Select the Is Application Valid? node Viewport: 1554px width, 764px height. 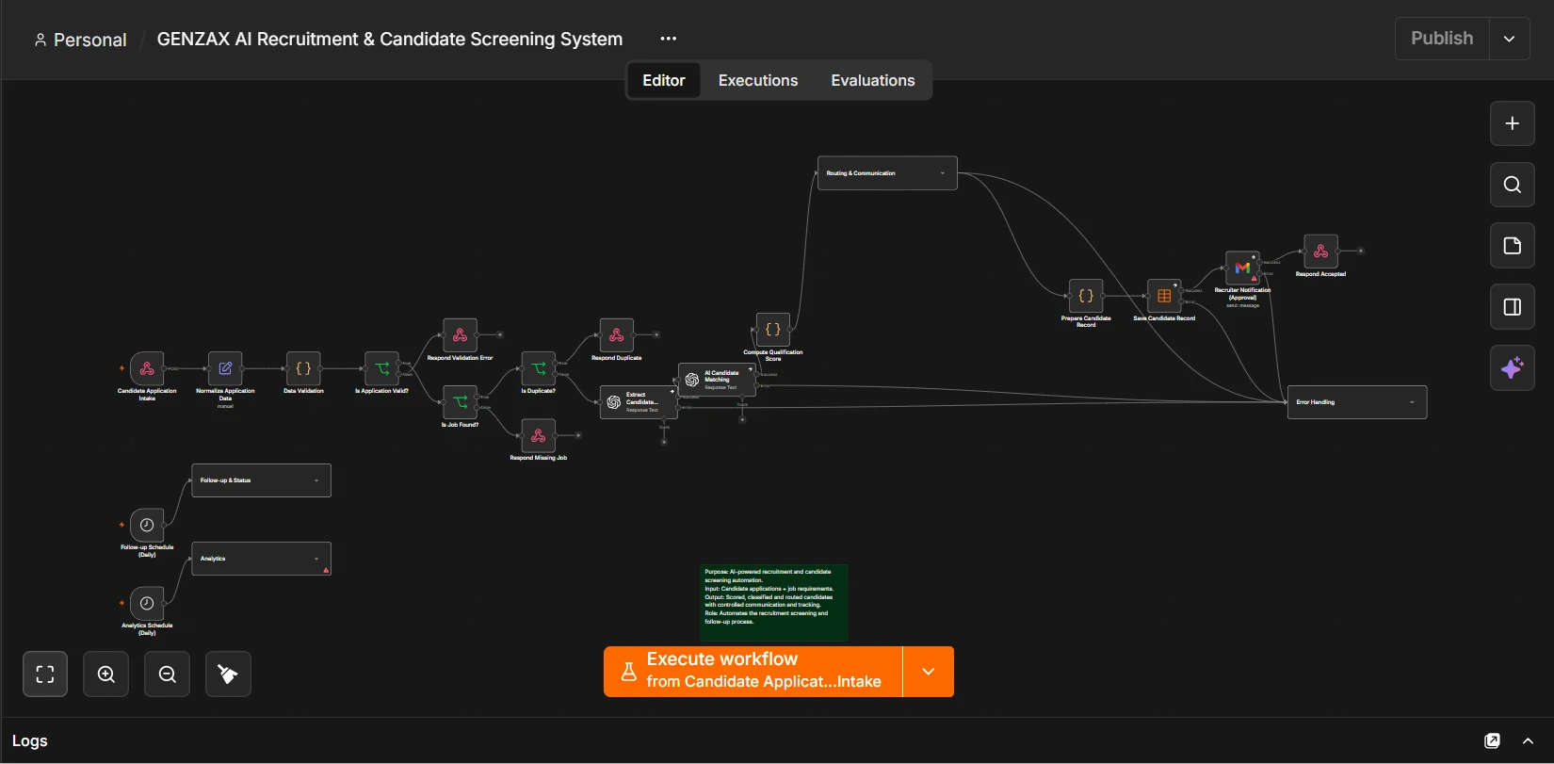click(x=381, y=368)
